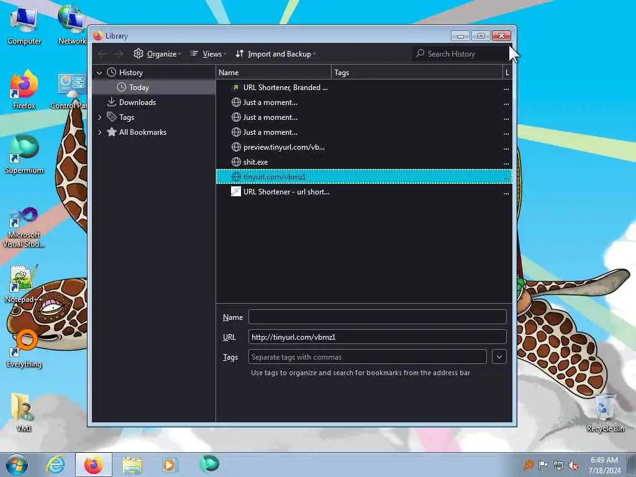Select the 'URL Shortener, Branded ...' entry
Image resolution: width=636 pixels, height=477 pixels.
pyautogui.click(x=364, y=88)
